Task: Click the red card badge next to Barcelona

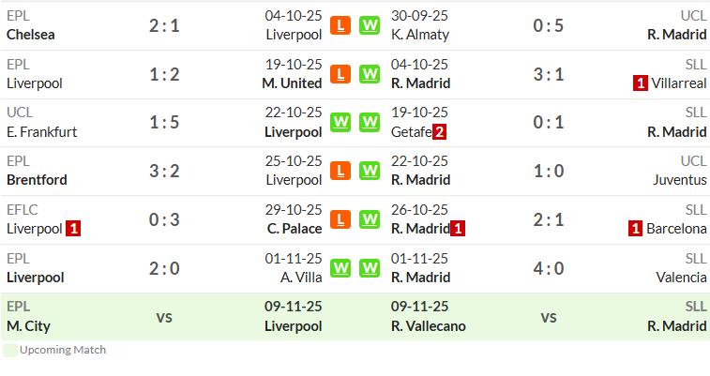Action: [635, 229]
